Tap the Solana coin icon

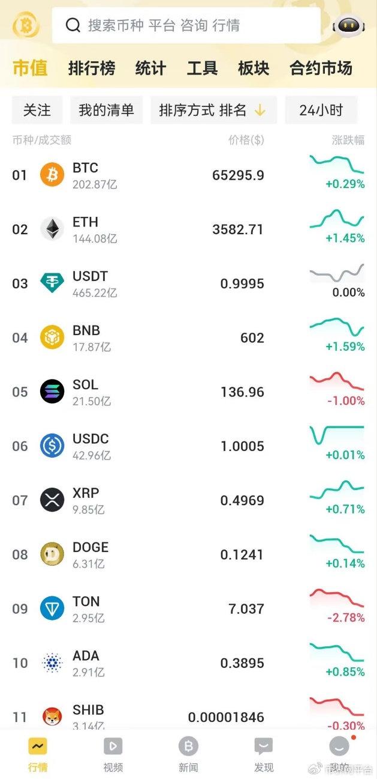(52, 392)
